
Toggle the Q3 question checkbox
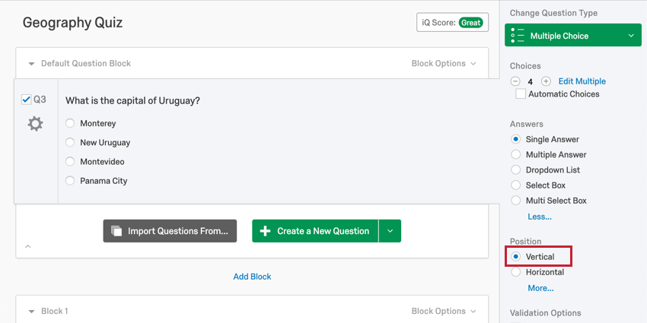coord(27,100)
